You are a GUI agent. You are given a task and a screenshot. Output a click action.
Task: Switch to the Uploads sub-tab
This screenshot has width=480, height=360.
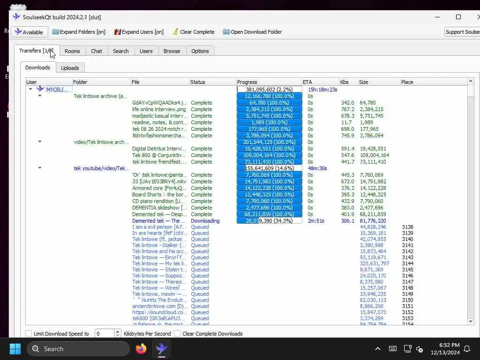point(70,68)
